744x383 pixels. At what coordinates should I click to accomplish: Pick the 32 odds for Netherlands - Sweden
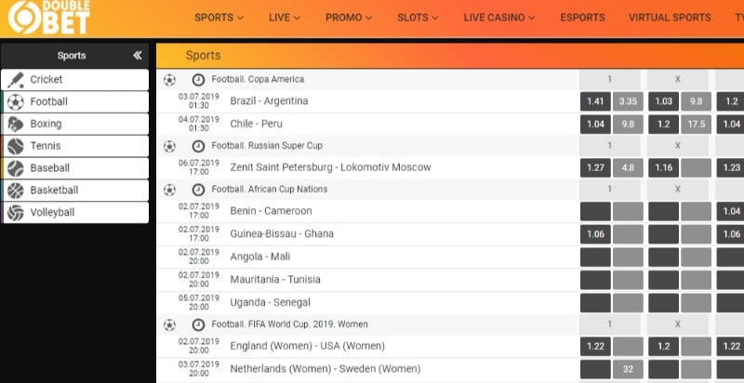pyautogui.click(x=628, y=369)
